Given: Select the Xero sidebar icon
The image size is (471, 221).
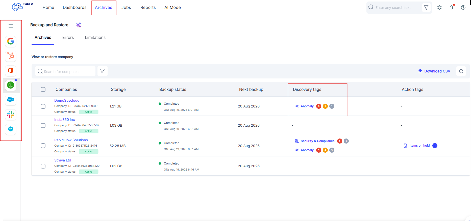Looking at the screenshot, I should coord(11,129).
